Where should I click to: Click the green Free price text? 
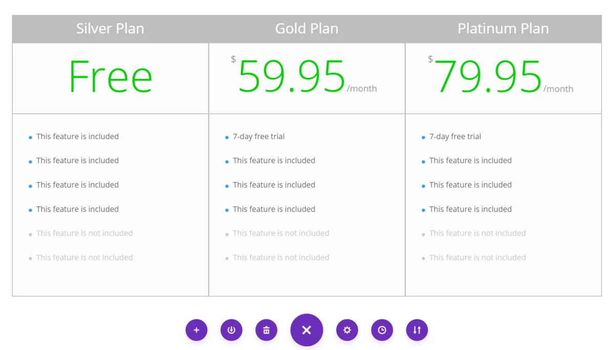110,77
